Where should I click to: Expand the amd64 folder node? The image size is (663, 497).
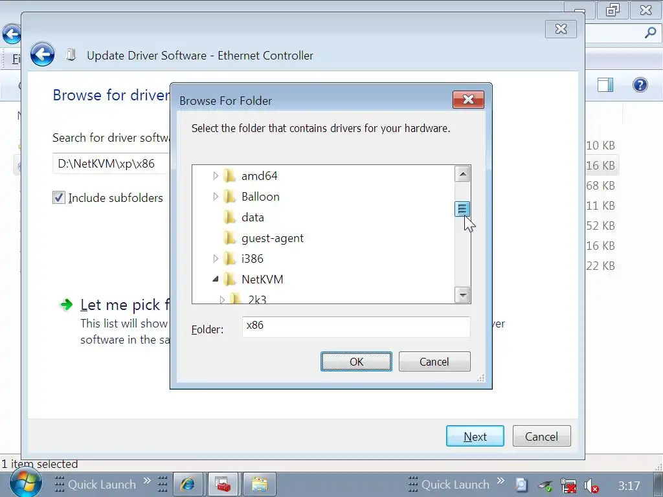click(x=216, y=176)
